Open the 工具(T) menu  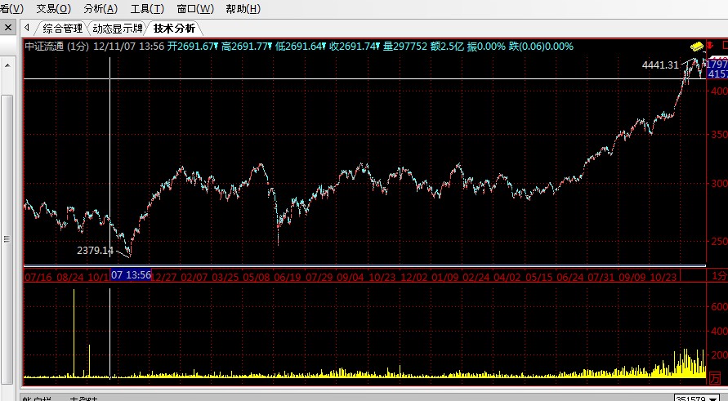147,9
